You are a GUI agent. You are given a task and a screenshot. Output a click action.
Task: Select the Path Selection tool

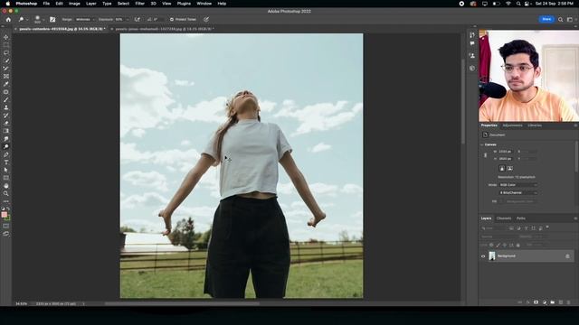pos(6,170)
